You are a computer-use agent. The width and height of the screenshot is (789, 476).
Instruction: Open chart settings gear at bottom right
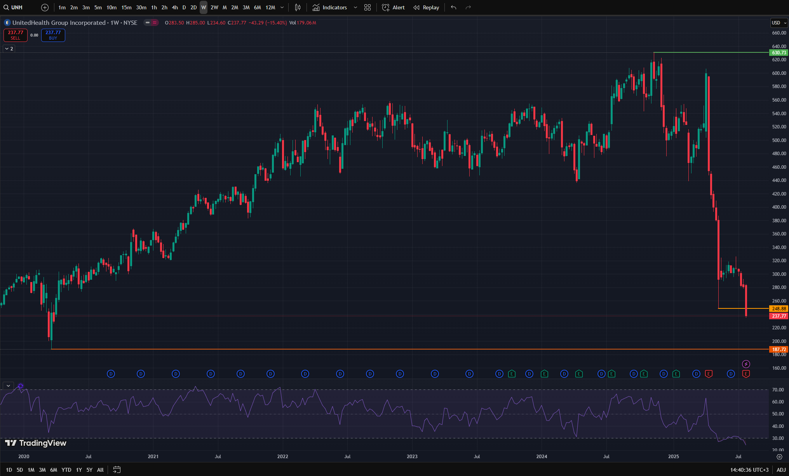click(x=779, y=457)
